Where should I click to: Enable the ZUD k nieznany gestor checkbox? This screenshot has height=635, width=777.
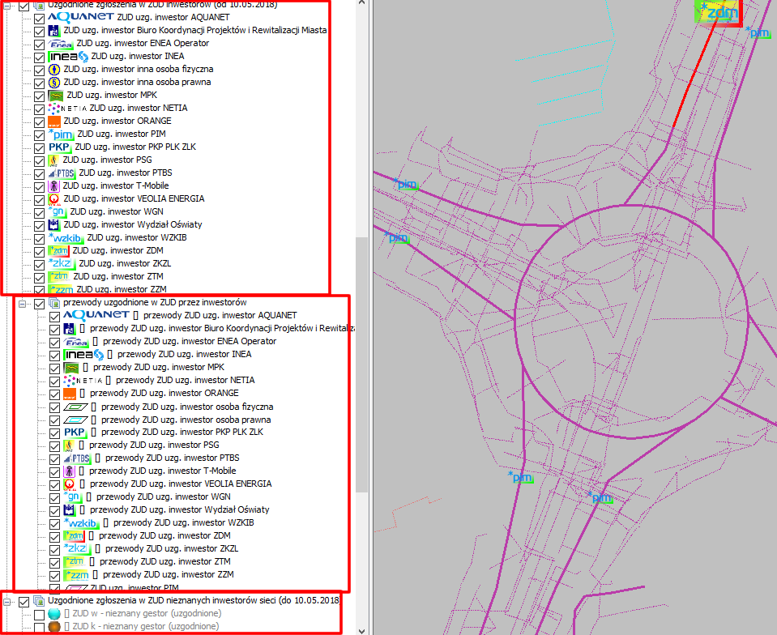pos(39,627)
